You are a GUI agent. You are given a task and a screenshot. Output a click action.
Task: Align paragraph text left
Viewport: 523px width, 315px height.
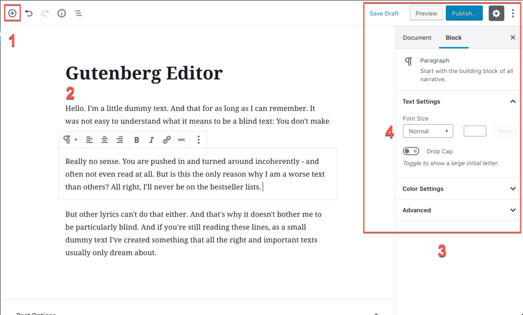[x=89, y=140]
